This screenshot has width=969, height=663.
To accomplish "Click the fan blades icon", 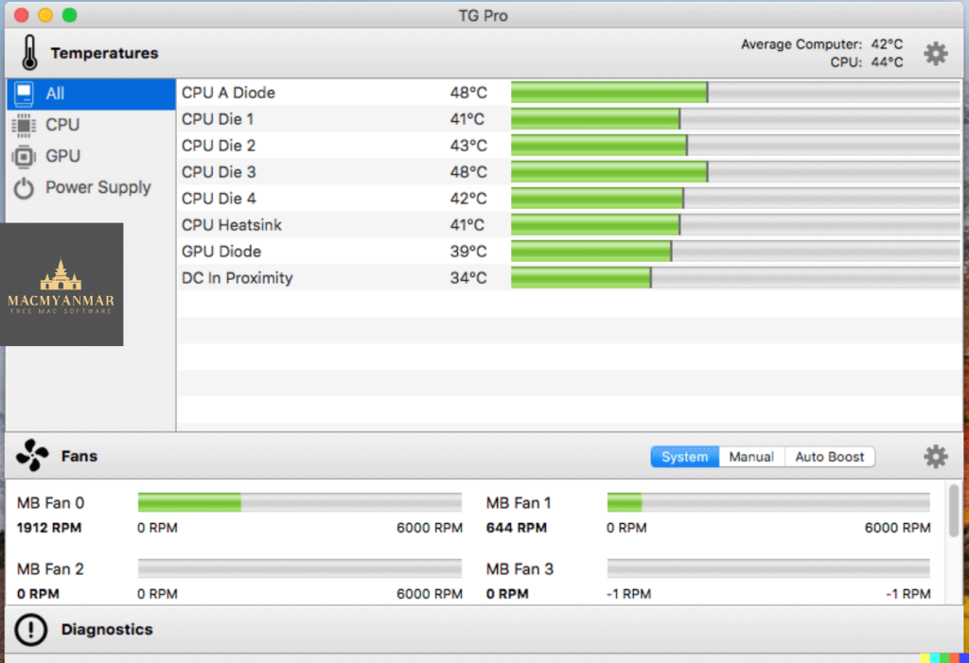I will [x=32, y=455].
